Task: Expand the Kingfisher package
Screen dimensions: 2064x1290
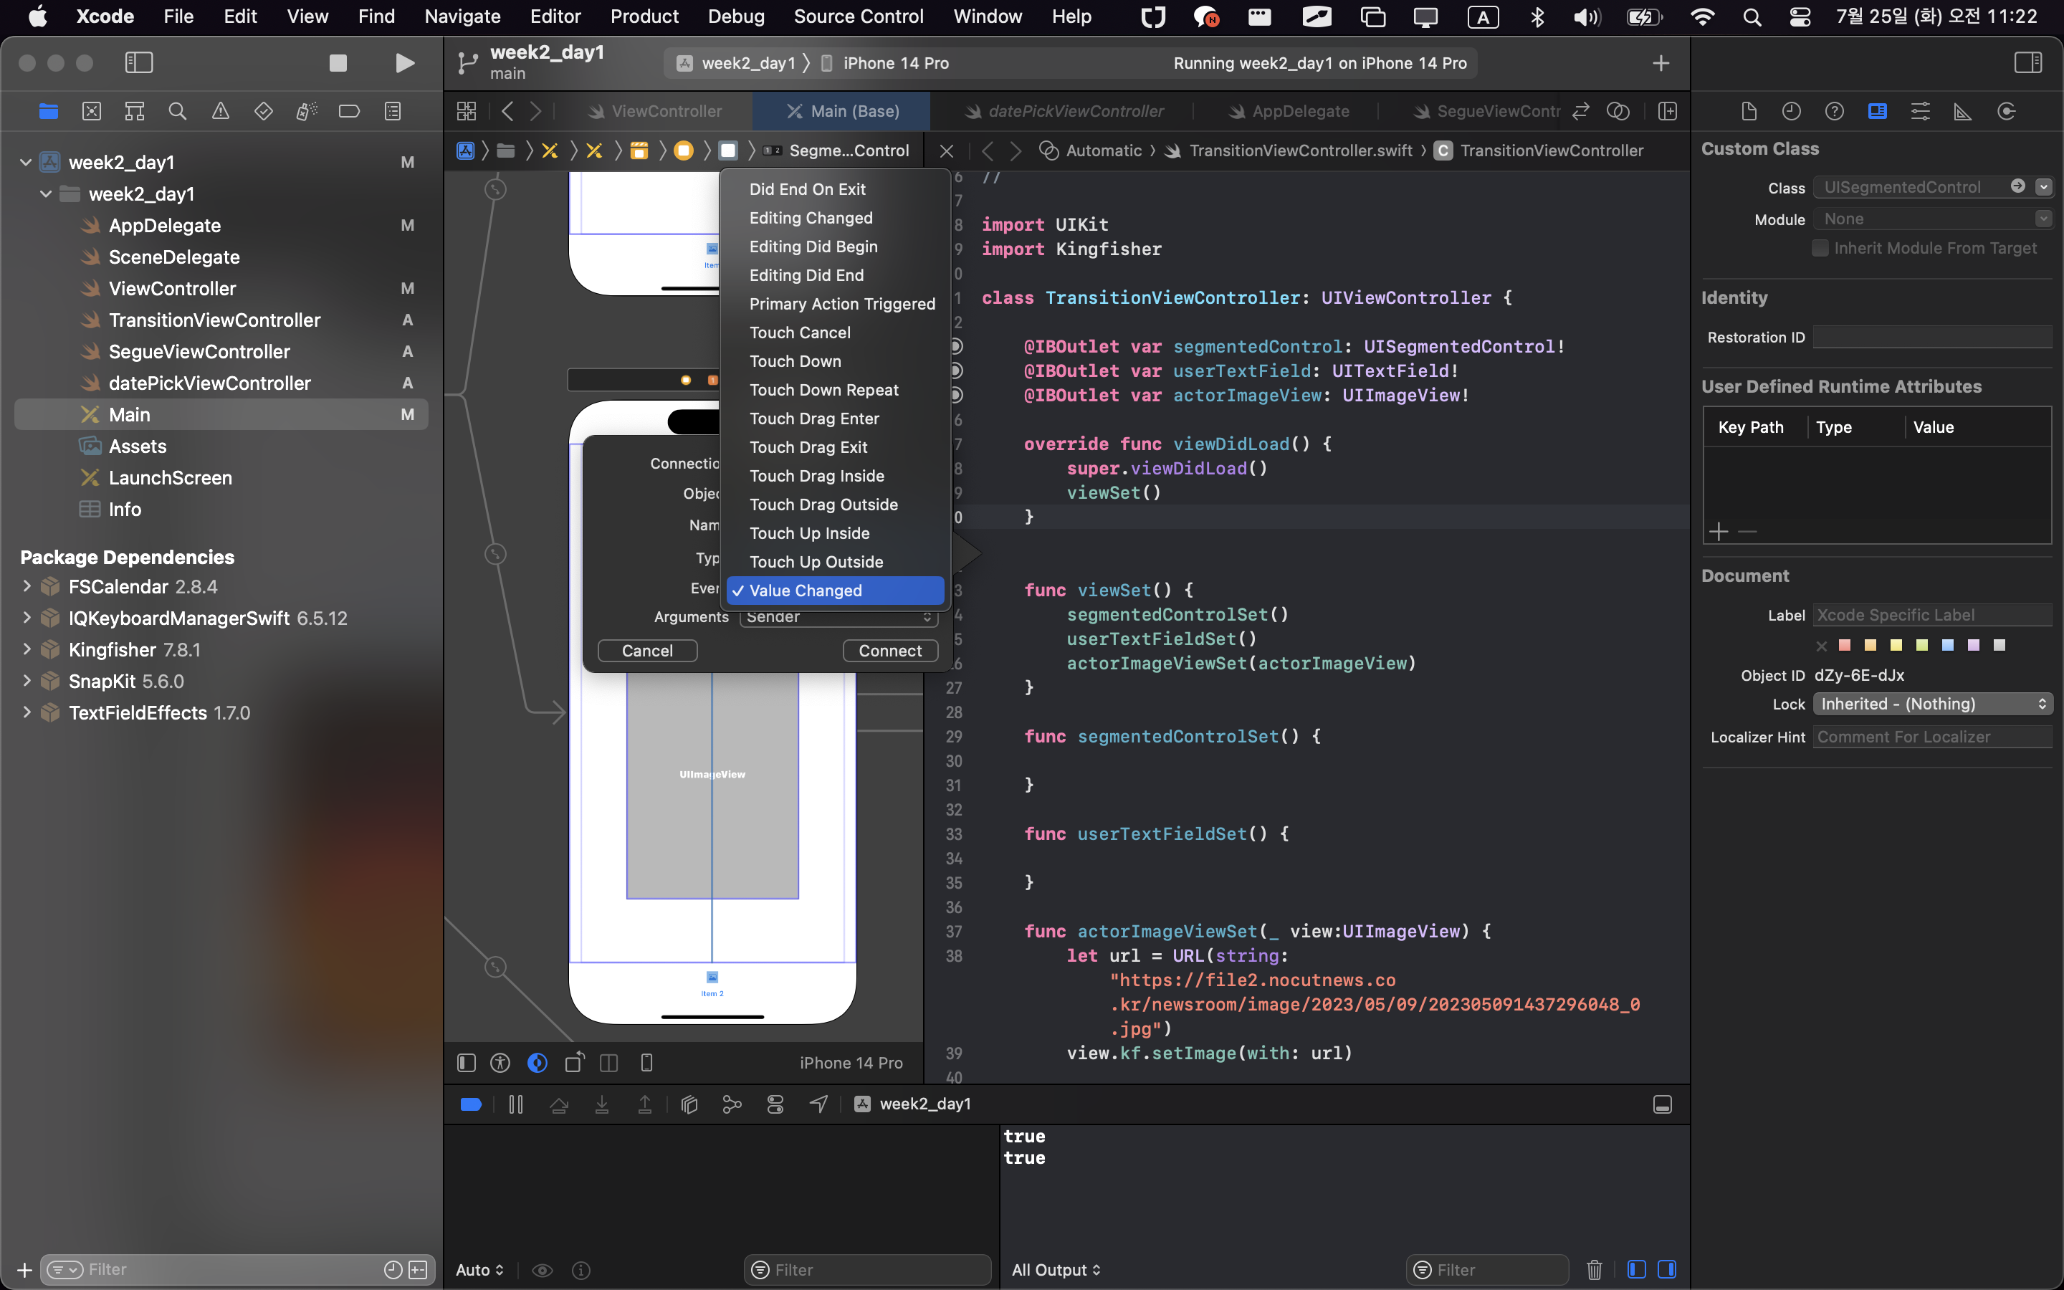Action: (27, 649)
